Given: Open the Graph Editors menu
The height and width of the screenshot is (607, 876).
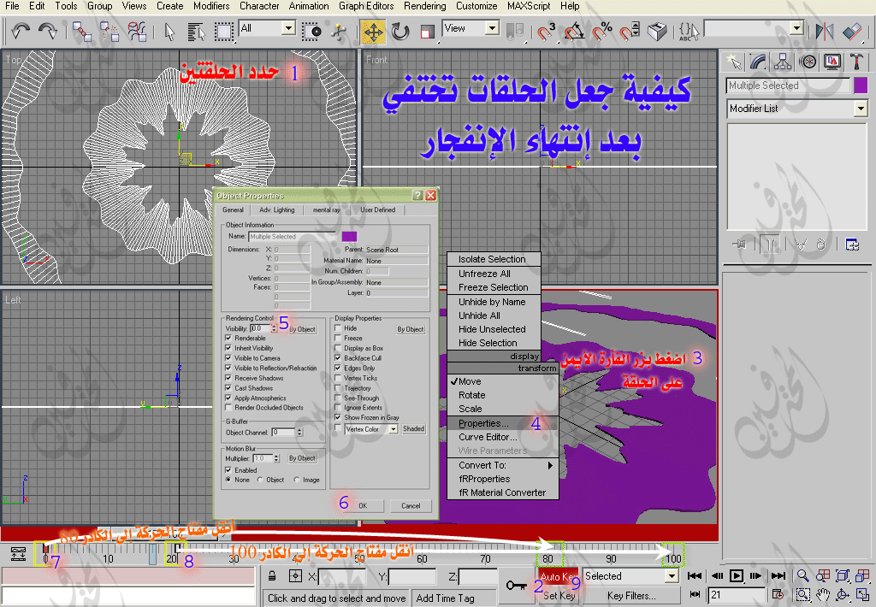Looking at the screenshot, I should [x=366, y=6].
